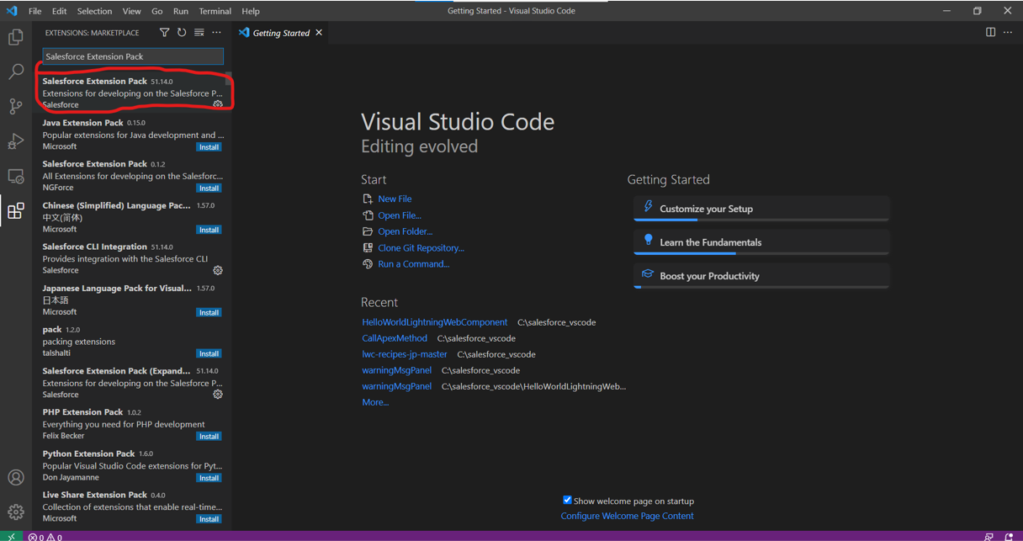
Task: Open the Search view in activity bar
Action: pyautogui.click(x=16, y=72)
